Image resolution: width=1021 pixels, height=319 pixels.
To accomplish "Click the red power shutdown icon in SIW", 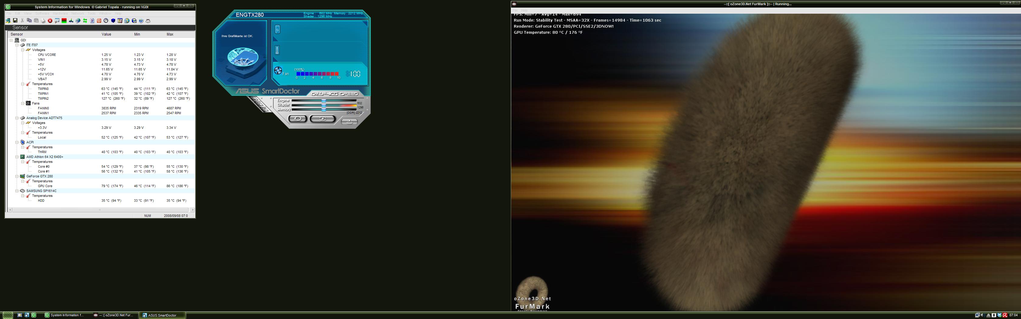I will click(99, 21).
